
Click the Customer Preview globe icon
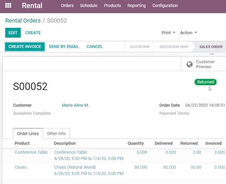point(189,64)
